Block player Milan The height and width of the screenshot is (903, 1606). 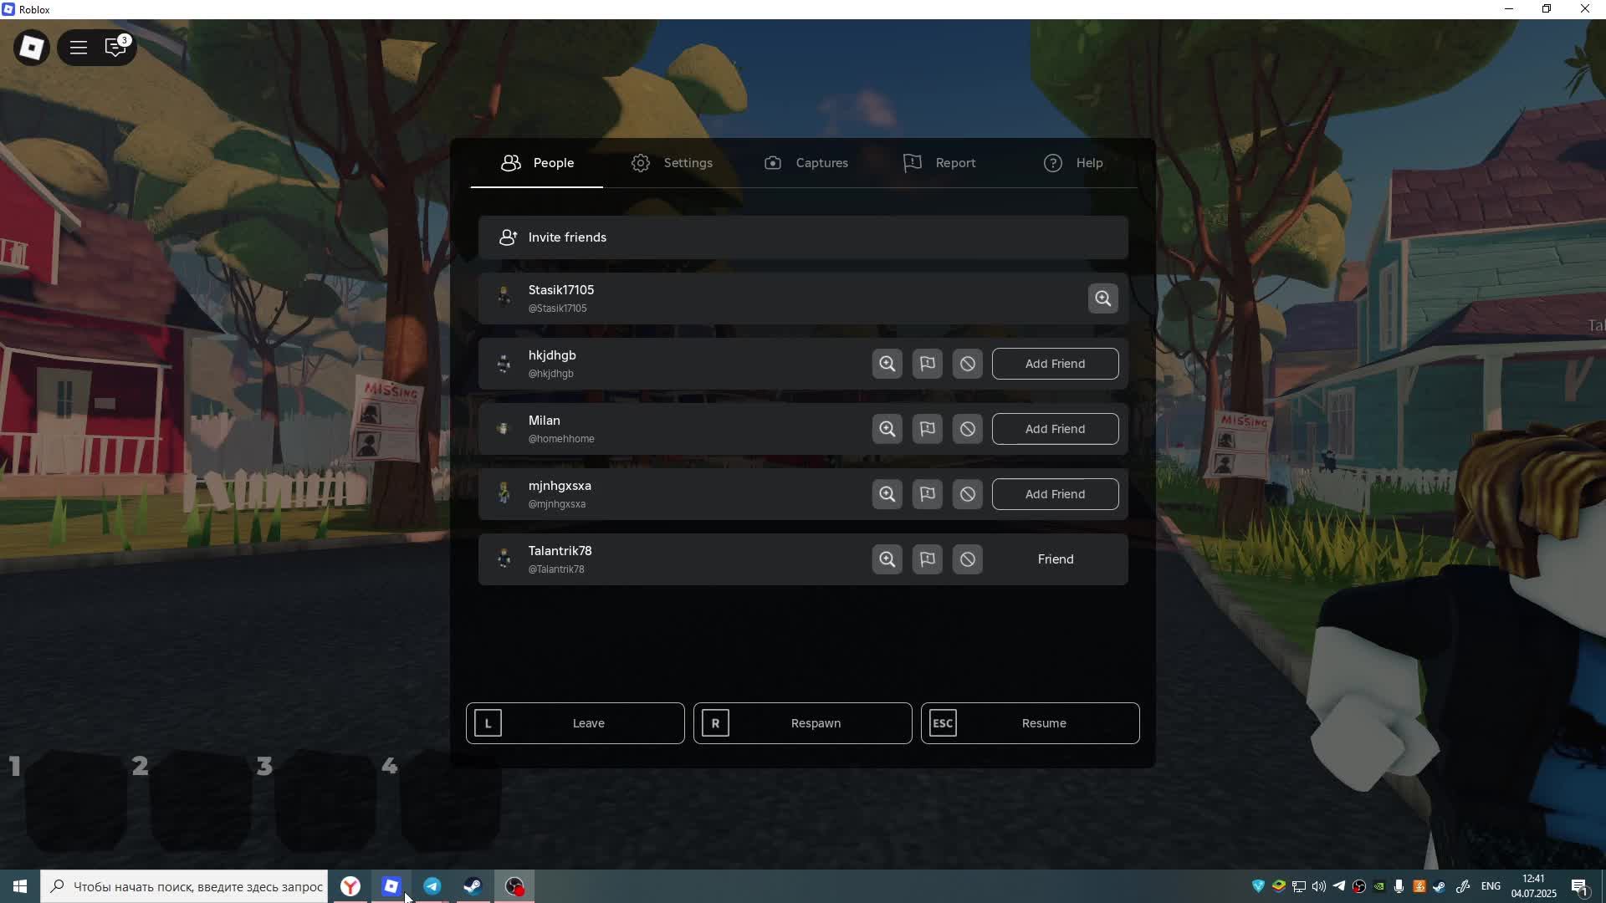tap(967, 429)
